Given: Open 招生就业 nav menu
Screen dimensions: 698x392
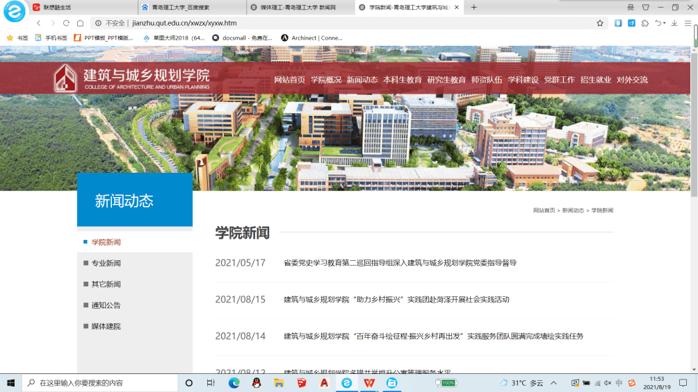Looking at the screenshot, I should (x=596, y=80).
